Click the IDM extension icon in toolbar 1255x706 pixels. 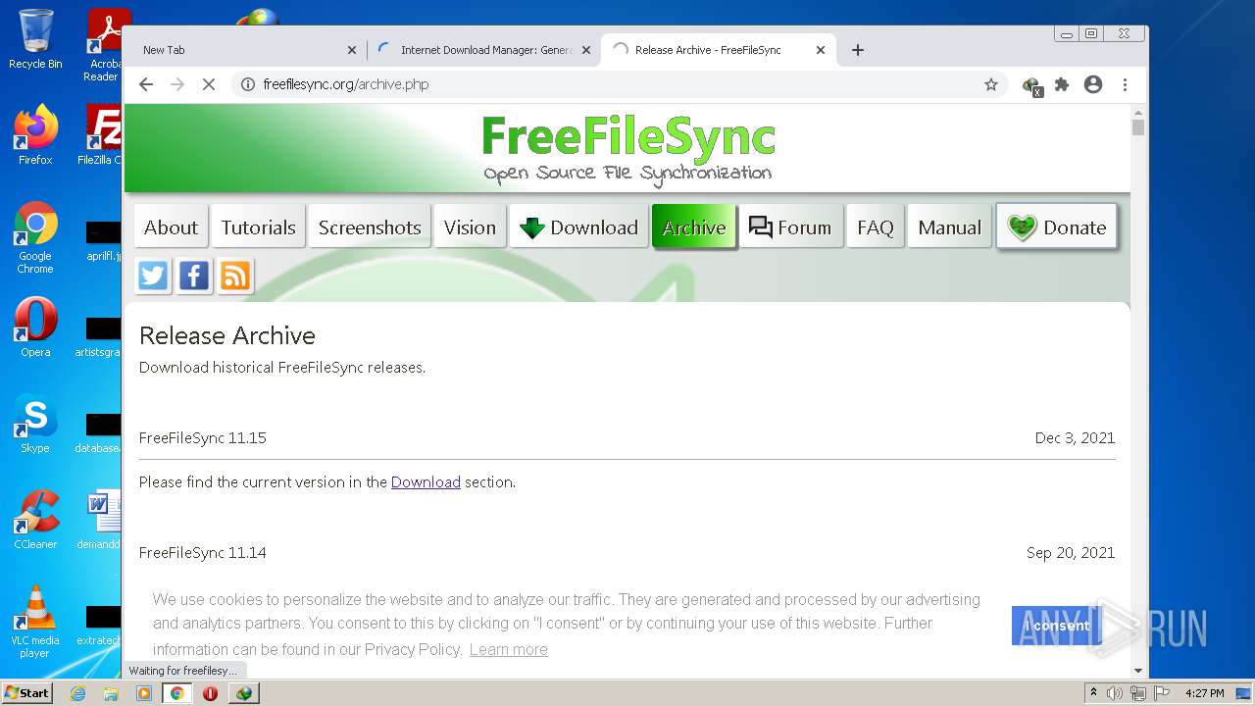tap(1031, 85)
